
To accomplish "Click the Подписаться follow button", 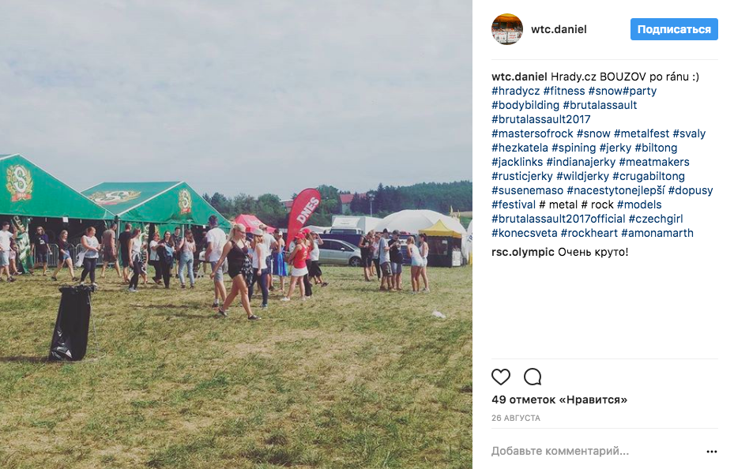I will [674, 29].
